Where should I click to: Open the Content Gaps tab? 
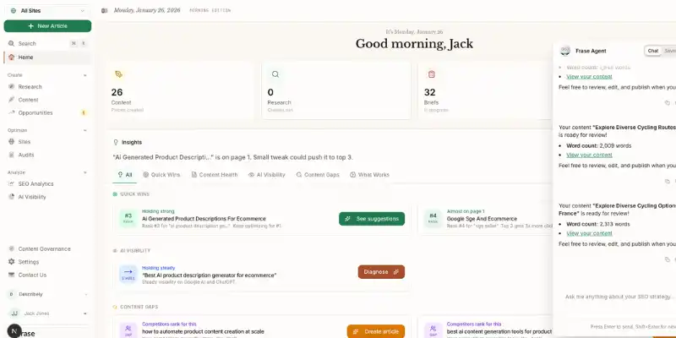pyautogui.click(x=318, y=175)
